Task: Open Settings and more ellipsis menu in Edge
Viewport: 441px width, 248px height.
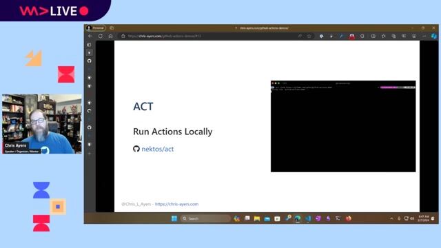Action: click(424, 36)
